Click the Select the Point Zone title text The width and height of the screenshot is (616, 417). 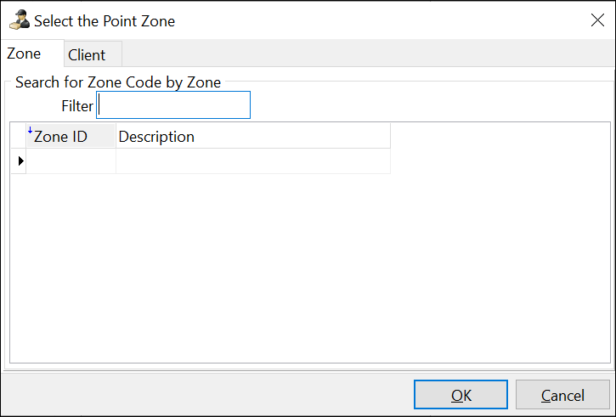point(105,20)
